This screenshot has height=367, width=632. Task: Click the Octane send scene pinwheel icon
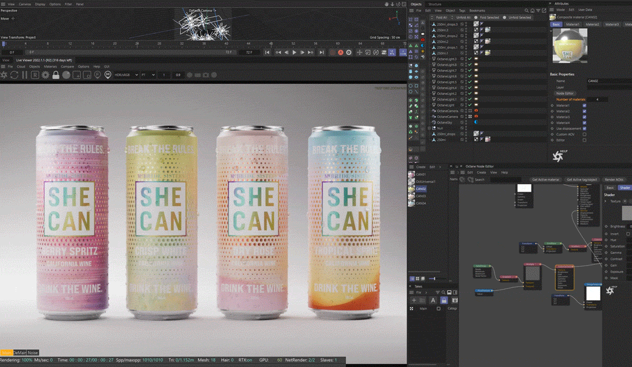(x=4, y=75)
